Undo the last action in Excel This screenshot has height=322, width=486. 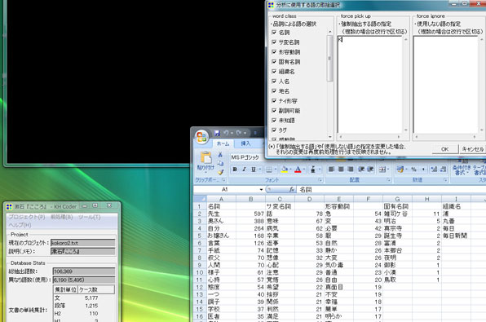226,133
